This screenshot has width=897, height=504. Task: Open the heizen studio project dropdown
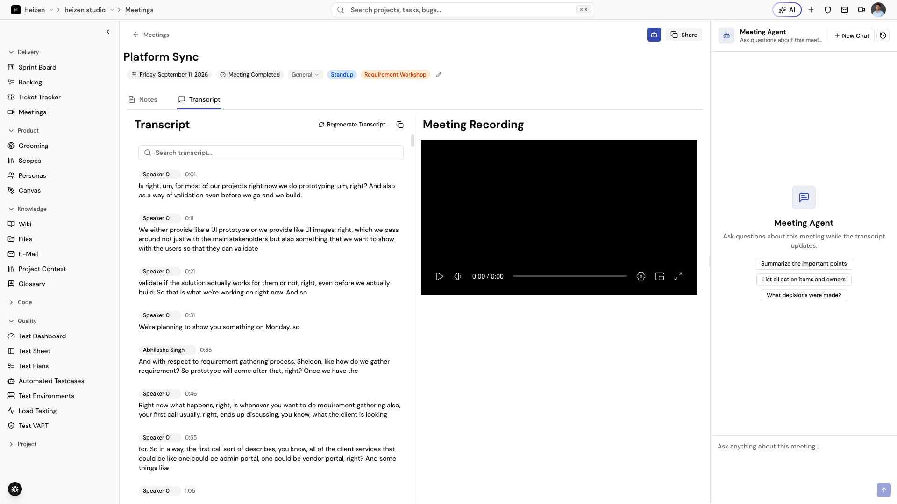[112, 10]
